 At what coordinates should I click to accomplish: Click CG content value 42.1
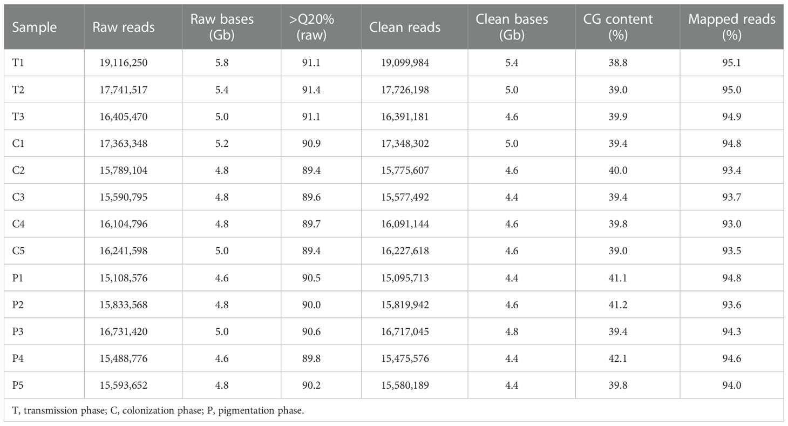(x=618, y=359)
